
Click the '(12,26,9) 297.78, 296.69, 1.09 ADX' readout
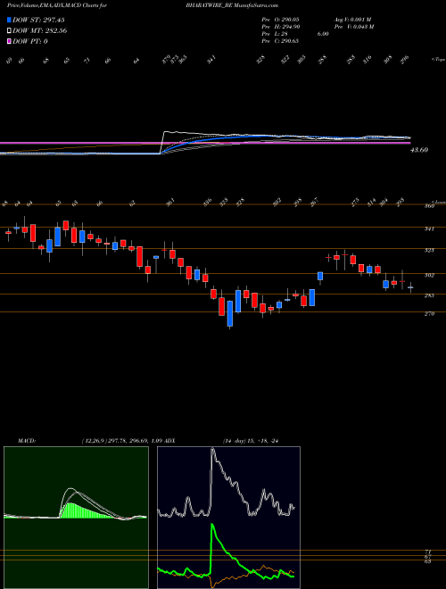pos(127,440)
